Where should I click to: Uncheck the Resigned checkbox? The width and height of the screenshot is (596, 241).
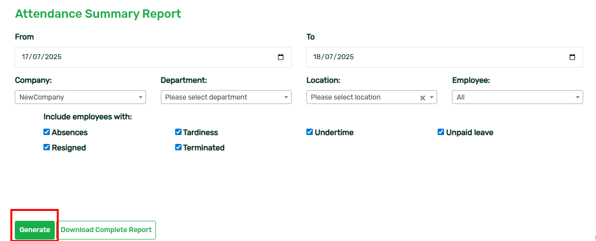click(x=47, y=147)
